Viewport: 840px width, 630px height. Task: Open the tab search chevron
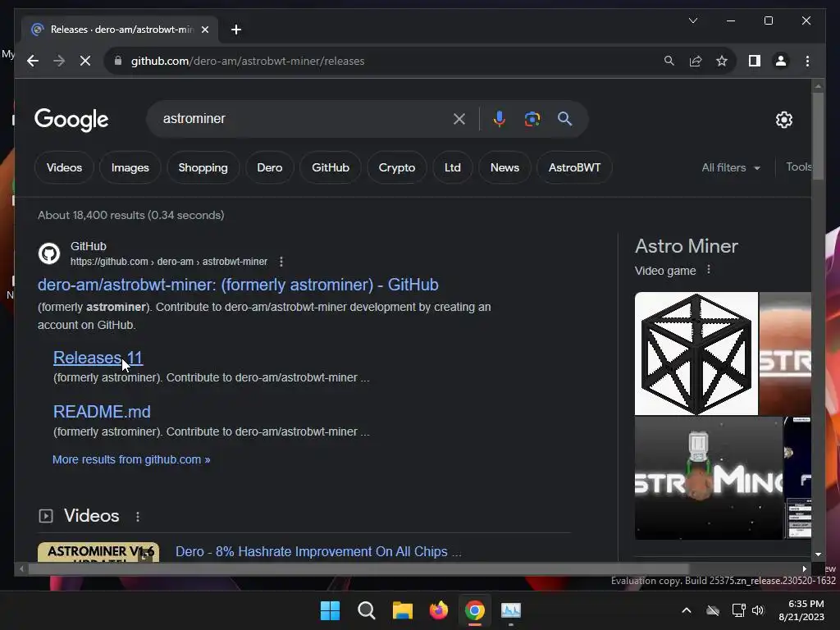coord(692,21)
